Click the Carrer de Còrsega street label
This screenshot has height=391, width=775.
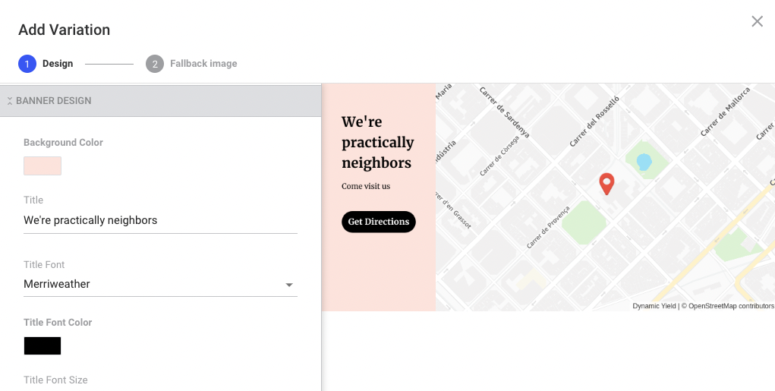499,156
